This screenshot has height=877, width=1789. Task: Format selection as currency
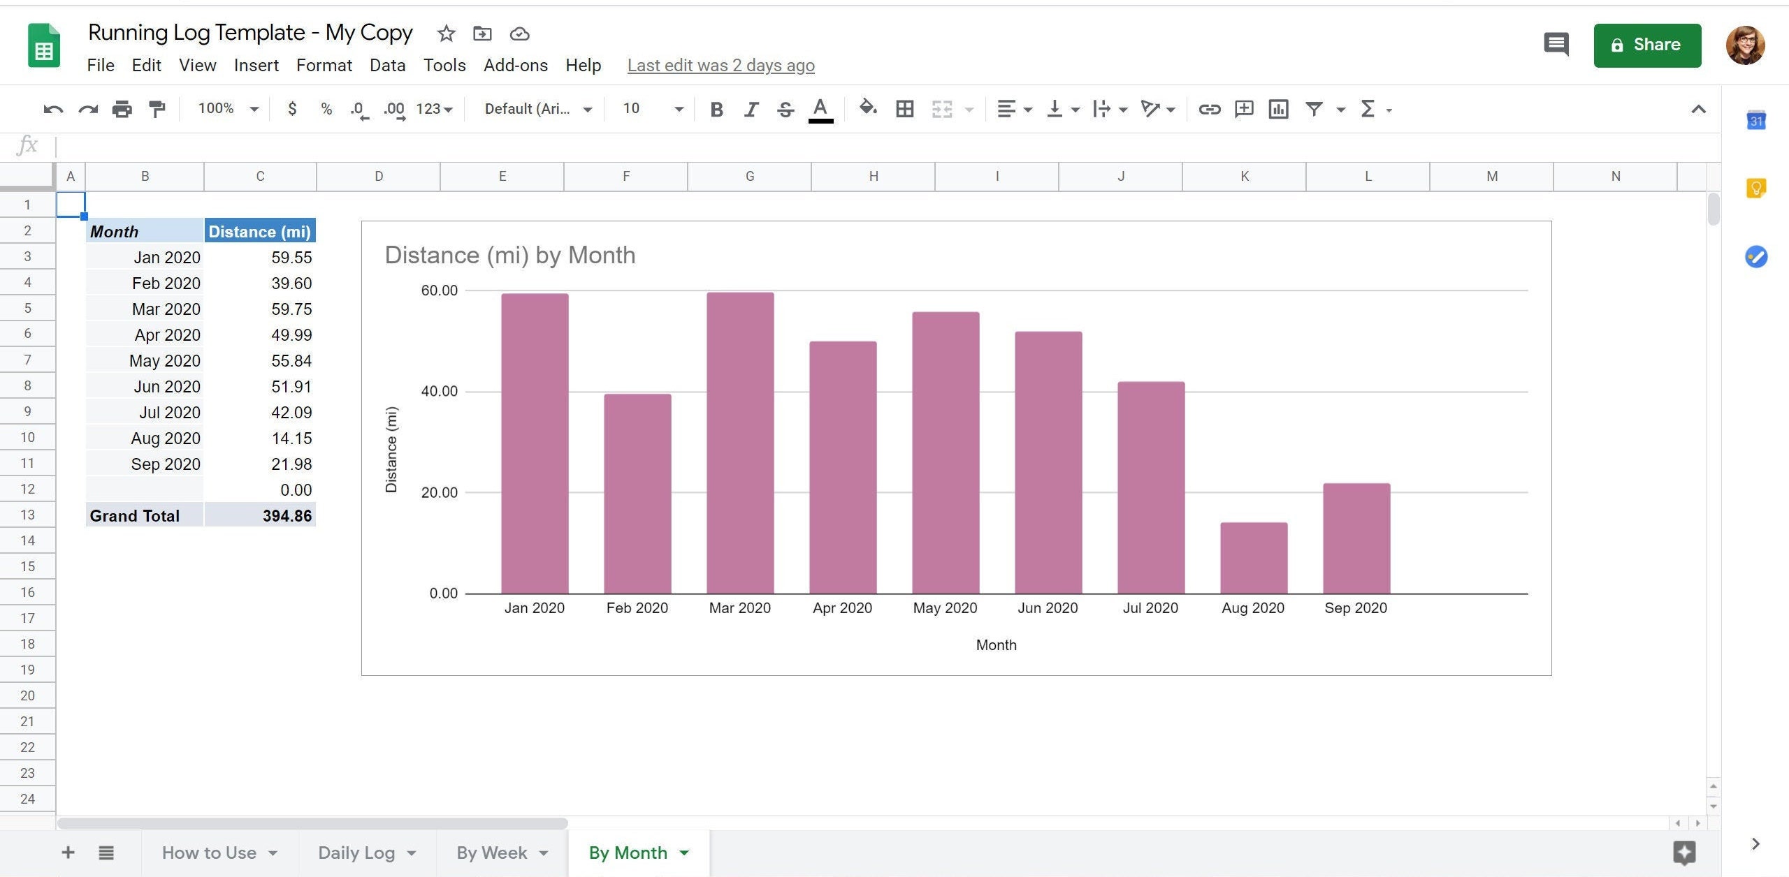[x=293, y=109]
